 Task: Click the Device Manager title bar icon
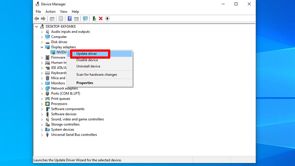pos(37,4)
